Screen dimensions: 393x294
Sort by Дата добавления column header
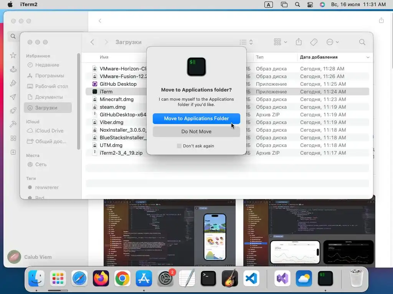pos(335,57)
